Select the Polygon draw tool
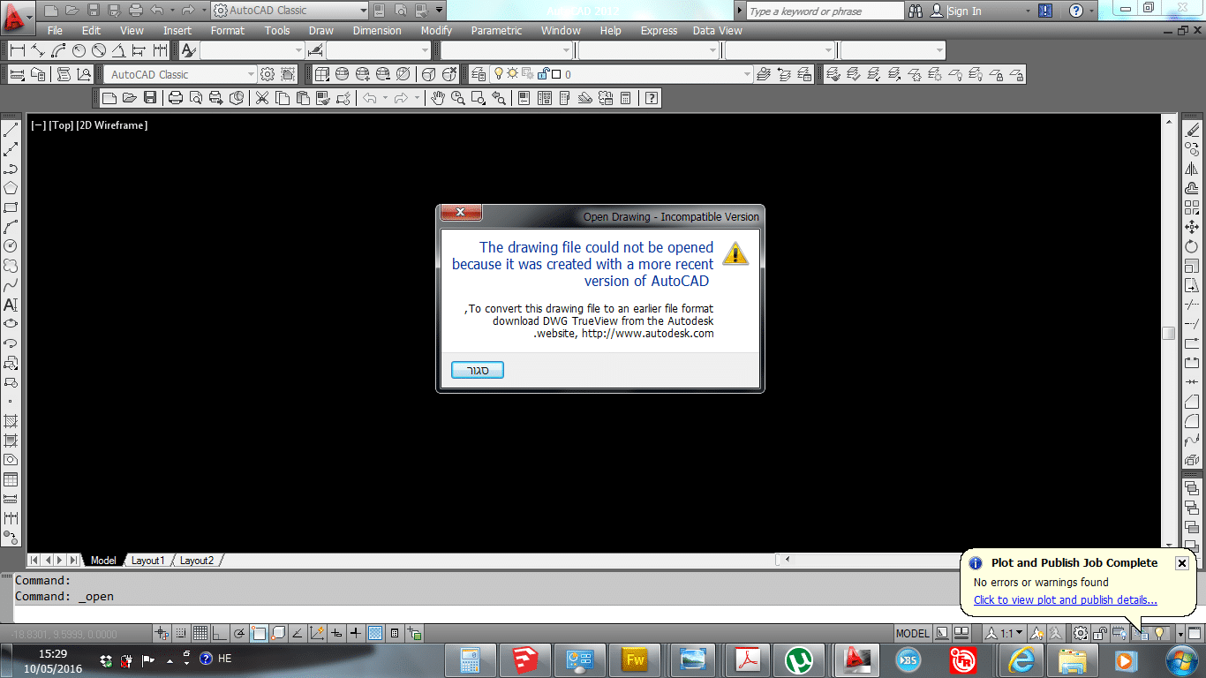This screenshot has width=1206, height=678. (11, 188)
